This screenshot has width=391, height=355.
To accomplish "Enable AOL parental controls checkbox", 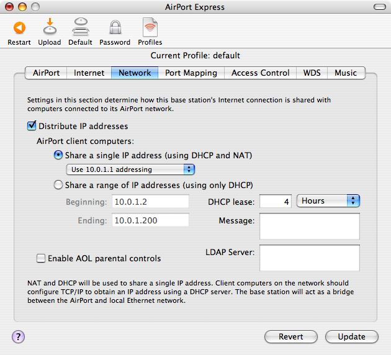I will click(x=41, y=258).
